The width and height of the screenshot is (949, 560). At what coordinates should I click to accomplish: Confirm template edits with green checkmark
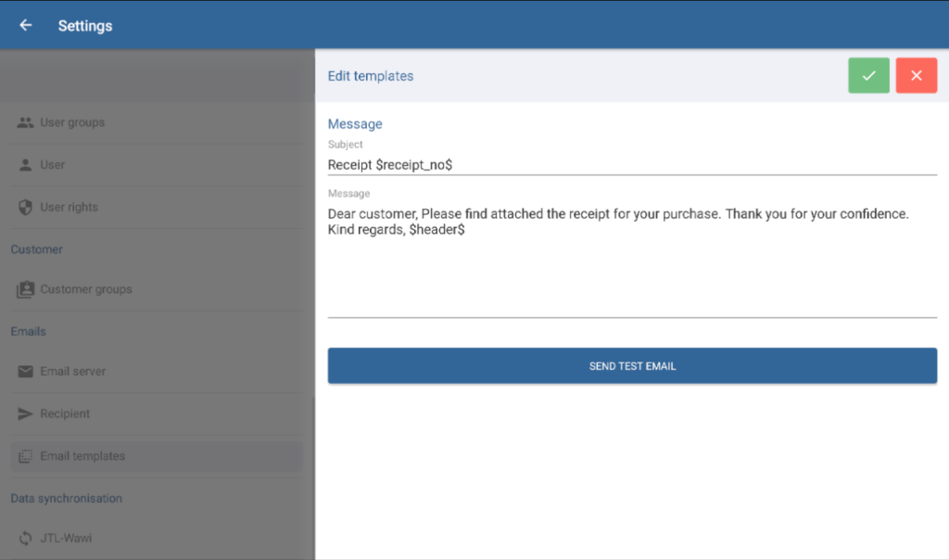pyautogui.click(x=868, y=75)
